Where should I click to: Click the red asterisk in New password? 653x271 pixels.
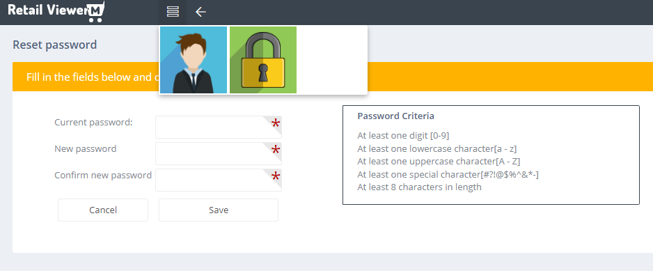[275, 151]
